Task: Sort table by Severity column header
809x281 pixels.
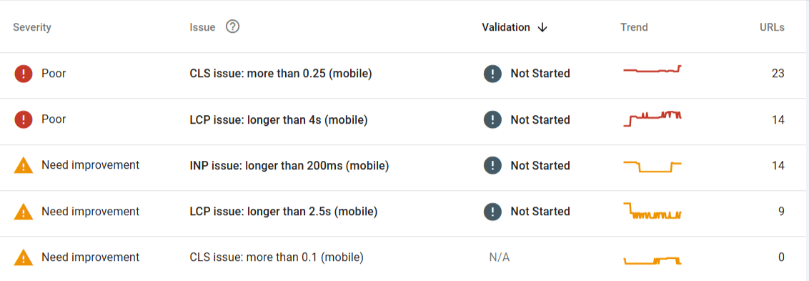Action: click(32, 28)
